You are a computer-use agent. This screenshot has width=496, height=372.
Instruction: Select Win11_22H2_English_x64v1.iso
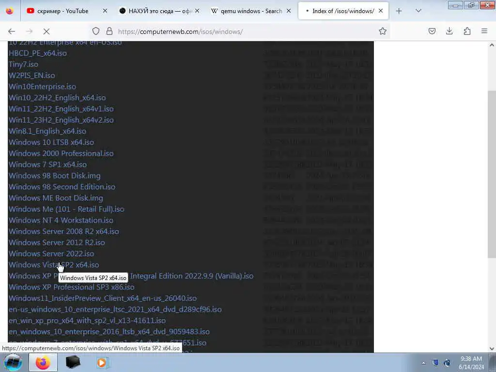point(61,109)
